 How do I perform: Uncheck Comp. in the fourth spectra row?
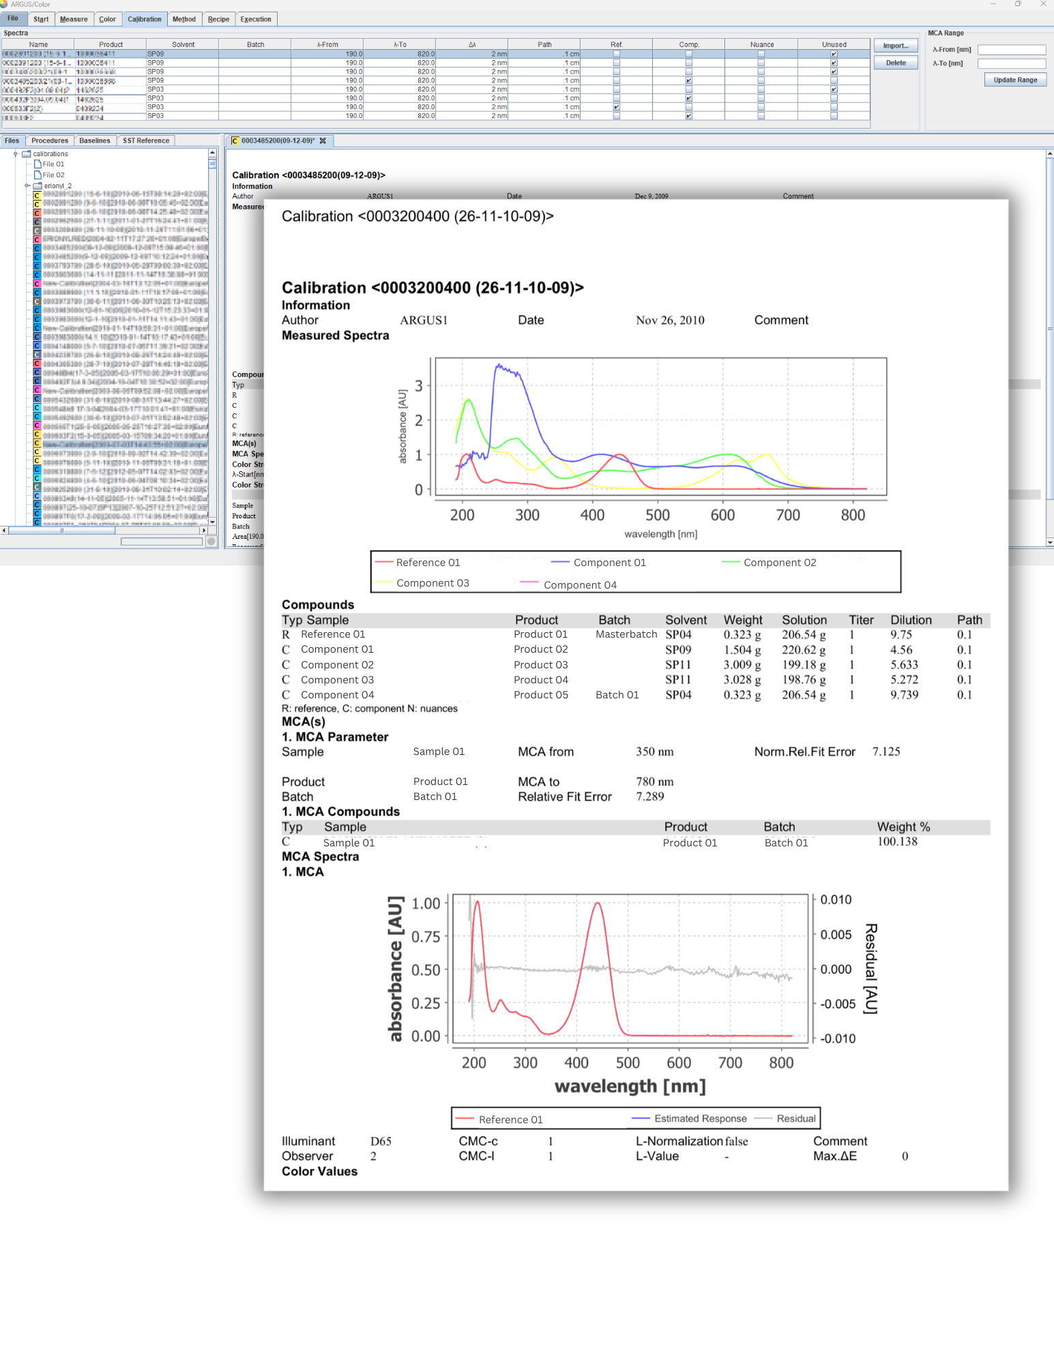click(x=689, y=80)
